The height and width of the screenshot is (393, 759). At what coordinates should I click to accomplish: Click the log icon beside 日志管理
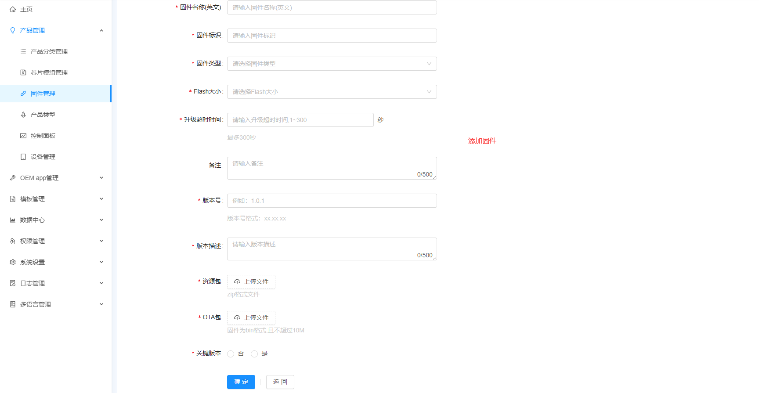[13, 283]
